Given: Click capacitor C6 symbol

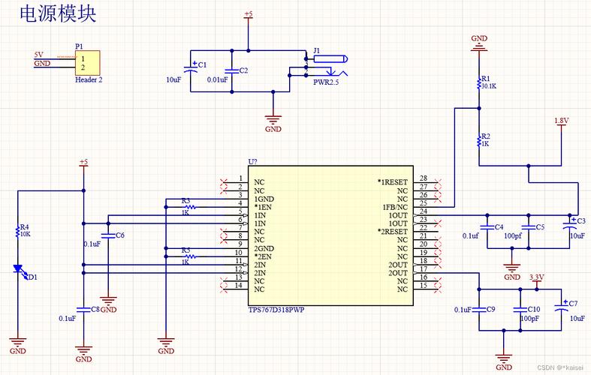Looking at the screenshot, I should pyautogui.click(x=108, y=235).
